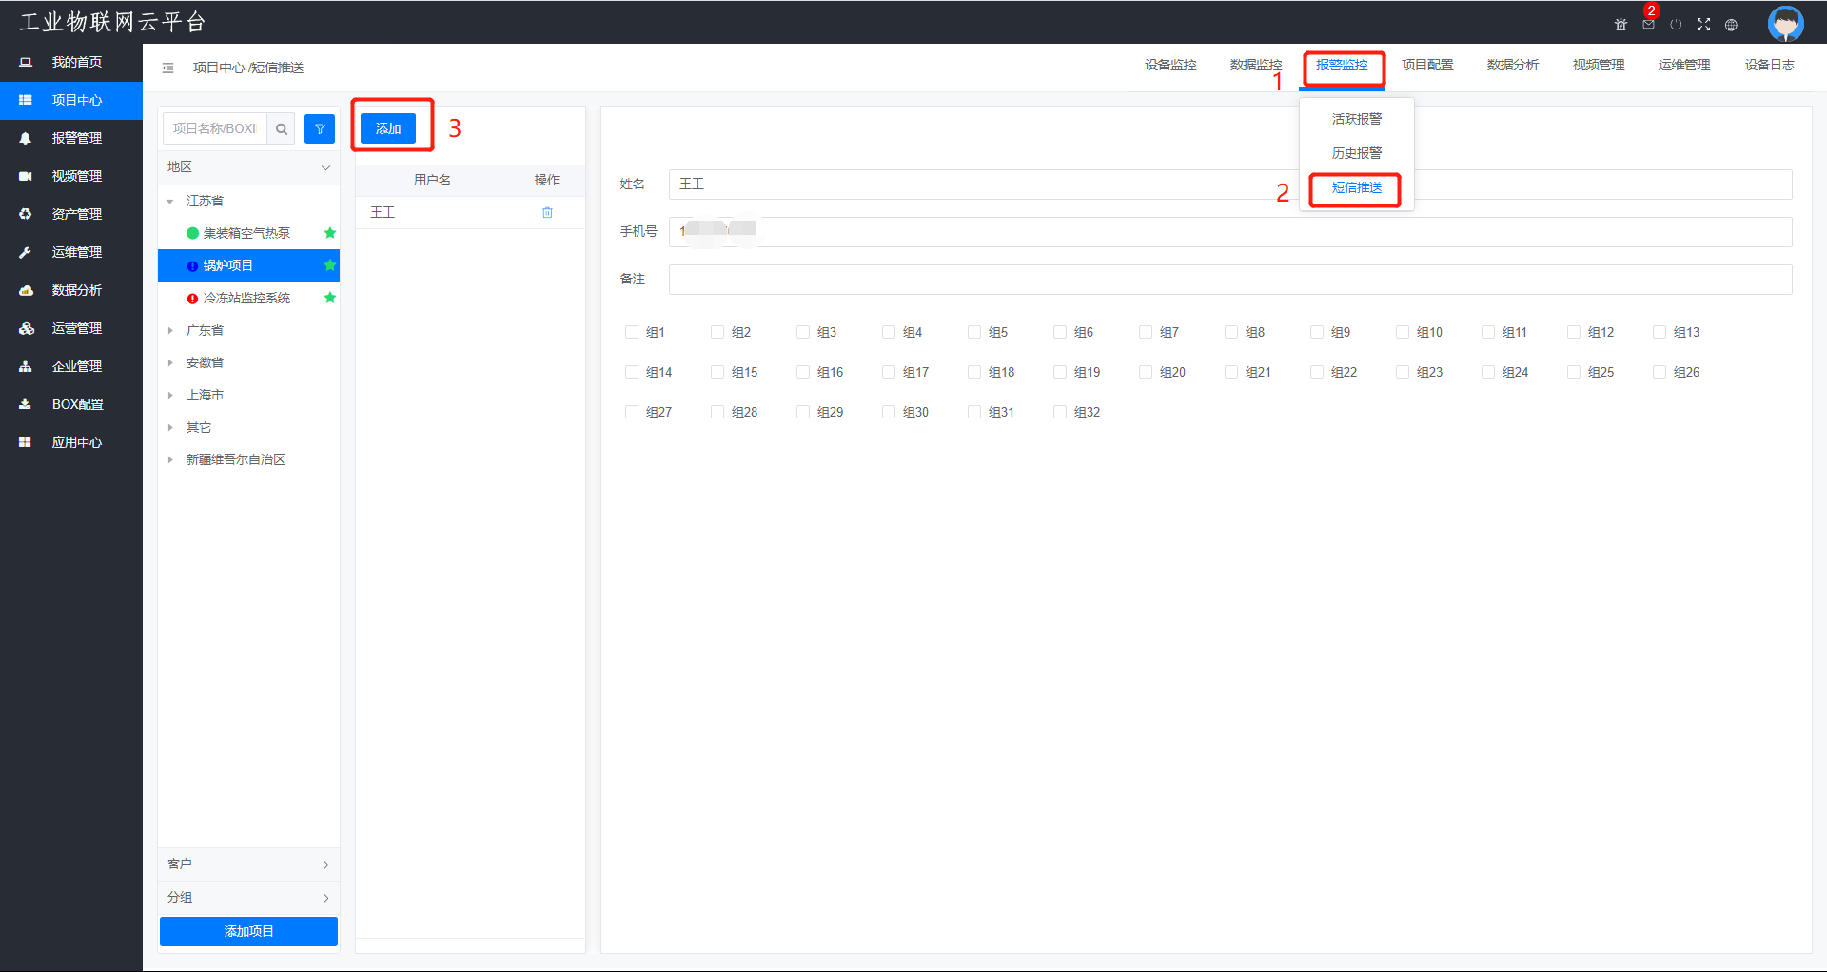Click the BOX配置 download icon in sidebar

coord(26,404)
